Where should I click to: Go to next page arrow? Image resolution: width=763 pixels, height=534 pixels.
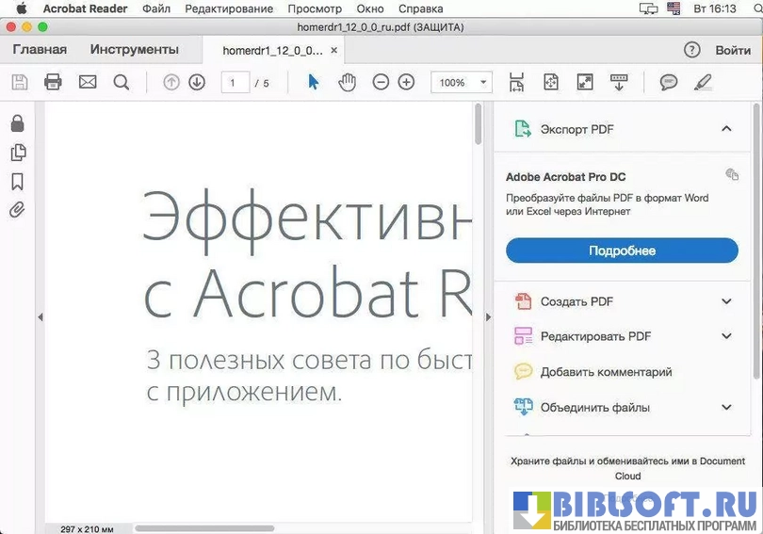coord(197,83)
